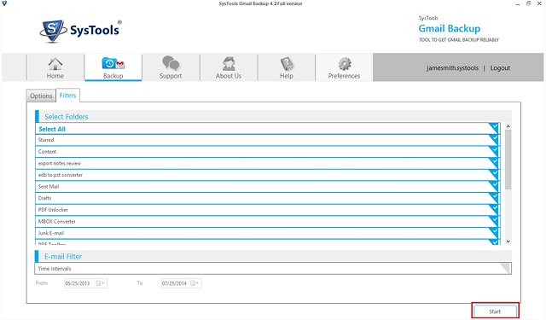The image size is (546, 320).
Task: Toggle the Sent Mail folder checkmark
Action: click(493, 186)
